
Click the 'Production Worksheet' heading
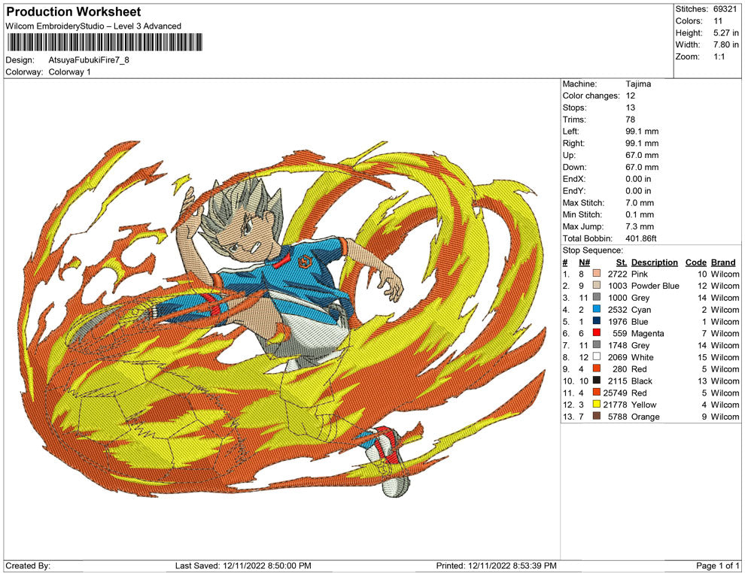(x=74, y=12)
